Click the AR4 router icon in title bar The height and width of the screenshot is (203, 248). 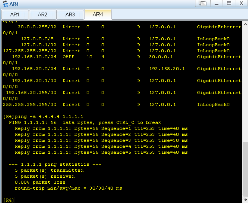5,4
